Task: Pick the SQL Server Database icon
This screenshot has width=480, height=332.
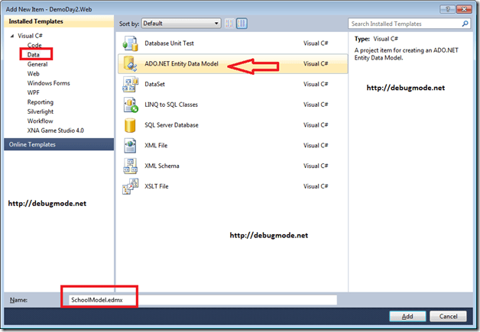Action: [x=129, y=125]
